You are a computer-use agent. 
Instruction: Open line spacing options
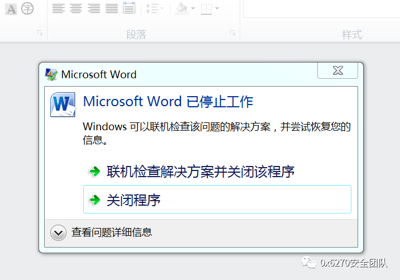pyautogui.click(x=155, y=8)
